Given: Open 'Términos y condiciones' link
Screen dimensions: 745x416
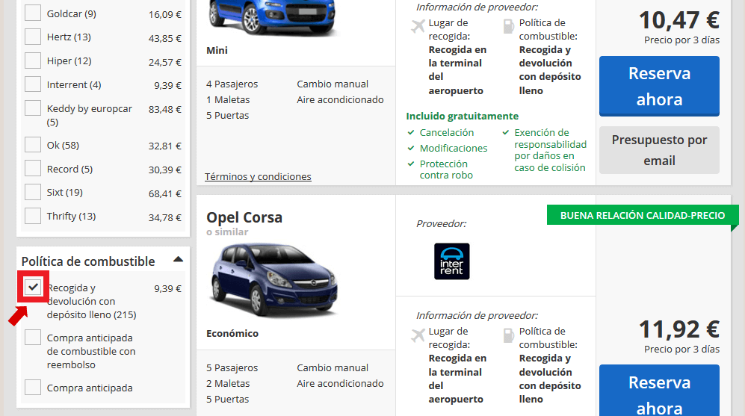Looking at the screenshot, I should [x=258, y=176].
